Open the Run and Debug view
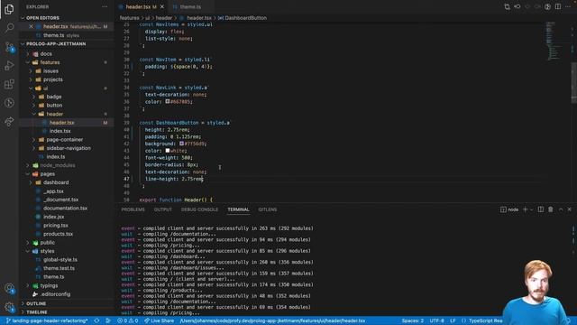The width and height of the screenshot is (577, 325). [9, 66]
